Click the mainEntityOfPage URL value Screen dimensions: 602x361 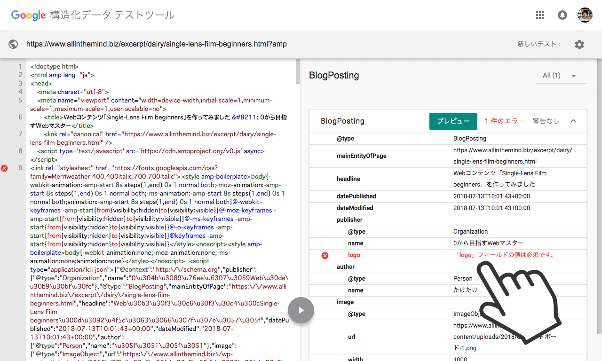[x=512, y=156]
